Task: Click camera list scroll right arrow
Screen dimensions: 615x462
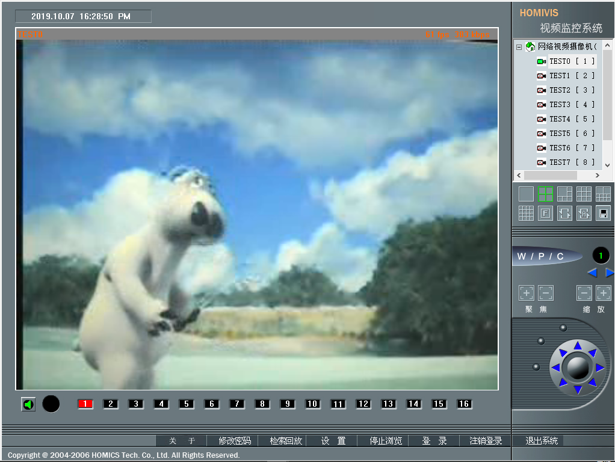Action: (598, 175)
